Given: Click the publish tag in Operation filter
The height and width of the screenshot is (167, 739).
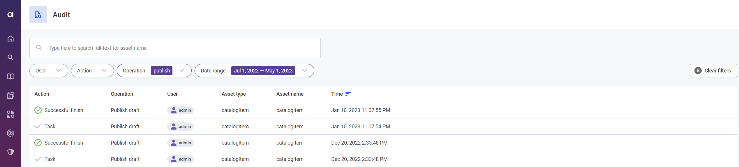Looking at the screenshot, I should 162,71.
